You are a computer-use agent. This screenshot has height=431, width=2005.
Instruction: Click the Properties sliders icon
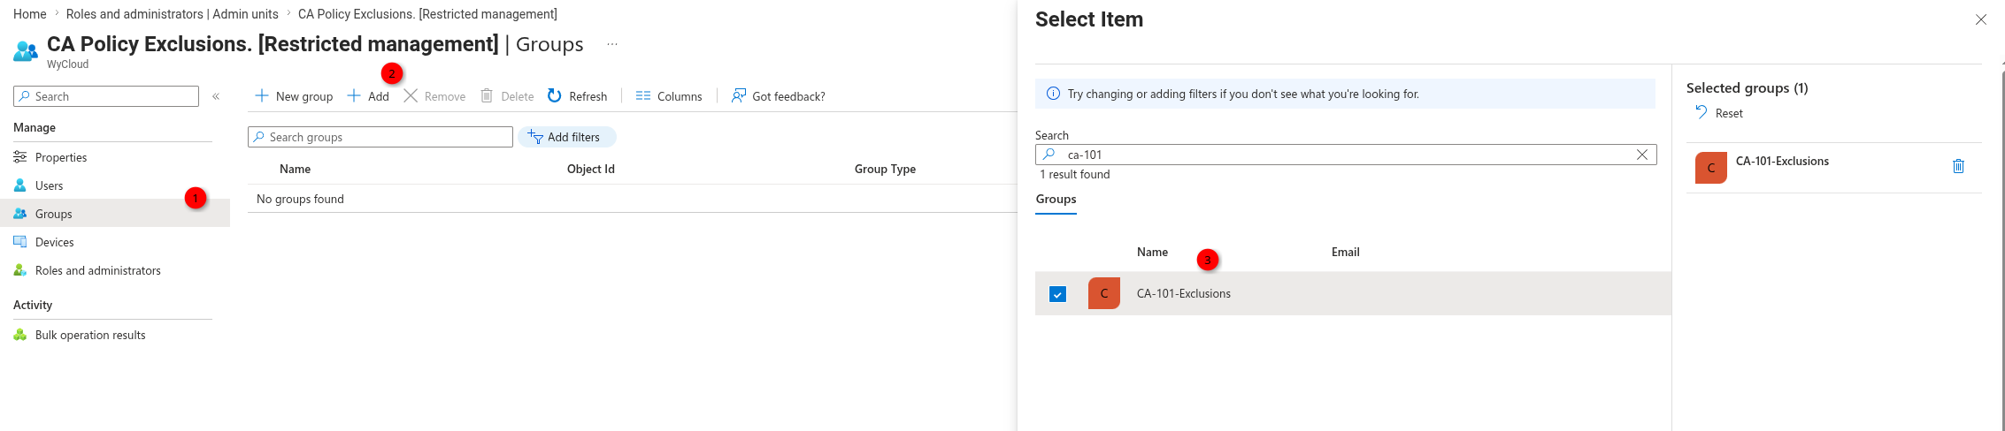click(x=20, y=157)
